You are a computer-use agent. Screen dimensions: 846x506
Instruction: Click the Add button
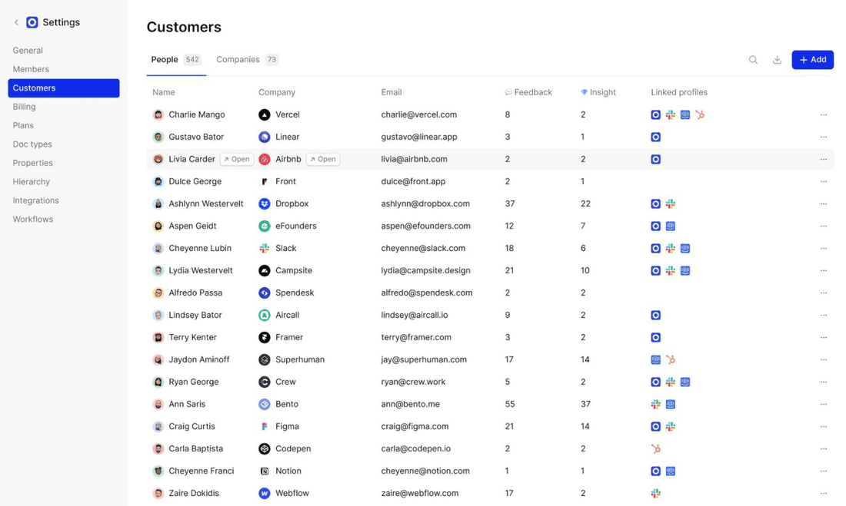813,59
